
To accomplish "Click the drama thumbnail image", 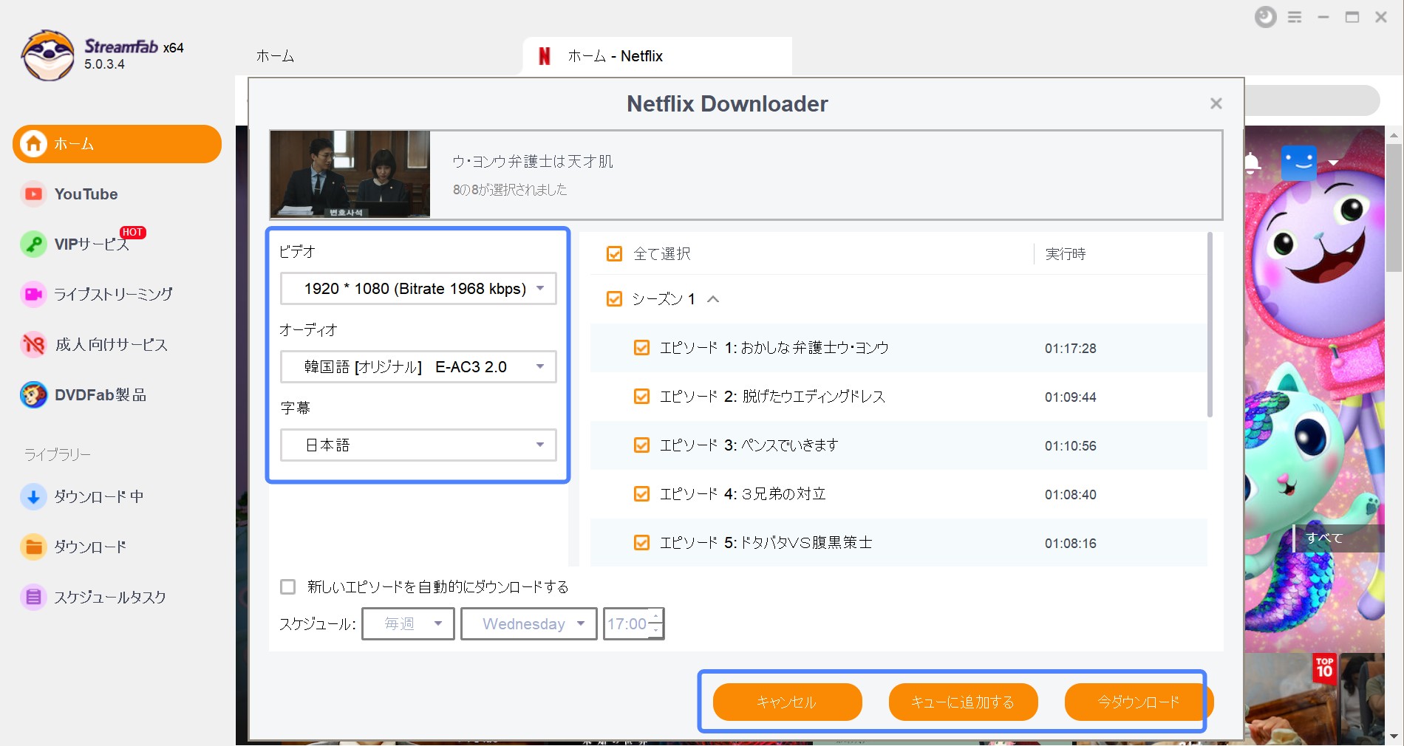I will point(350,174).
